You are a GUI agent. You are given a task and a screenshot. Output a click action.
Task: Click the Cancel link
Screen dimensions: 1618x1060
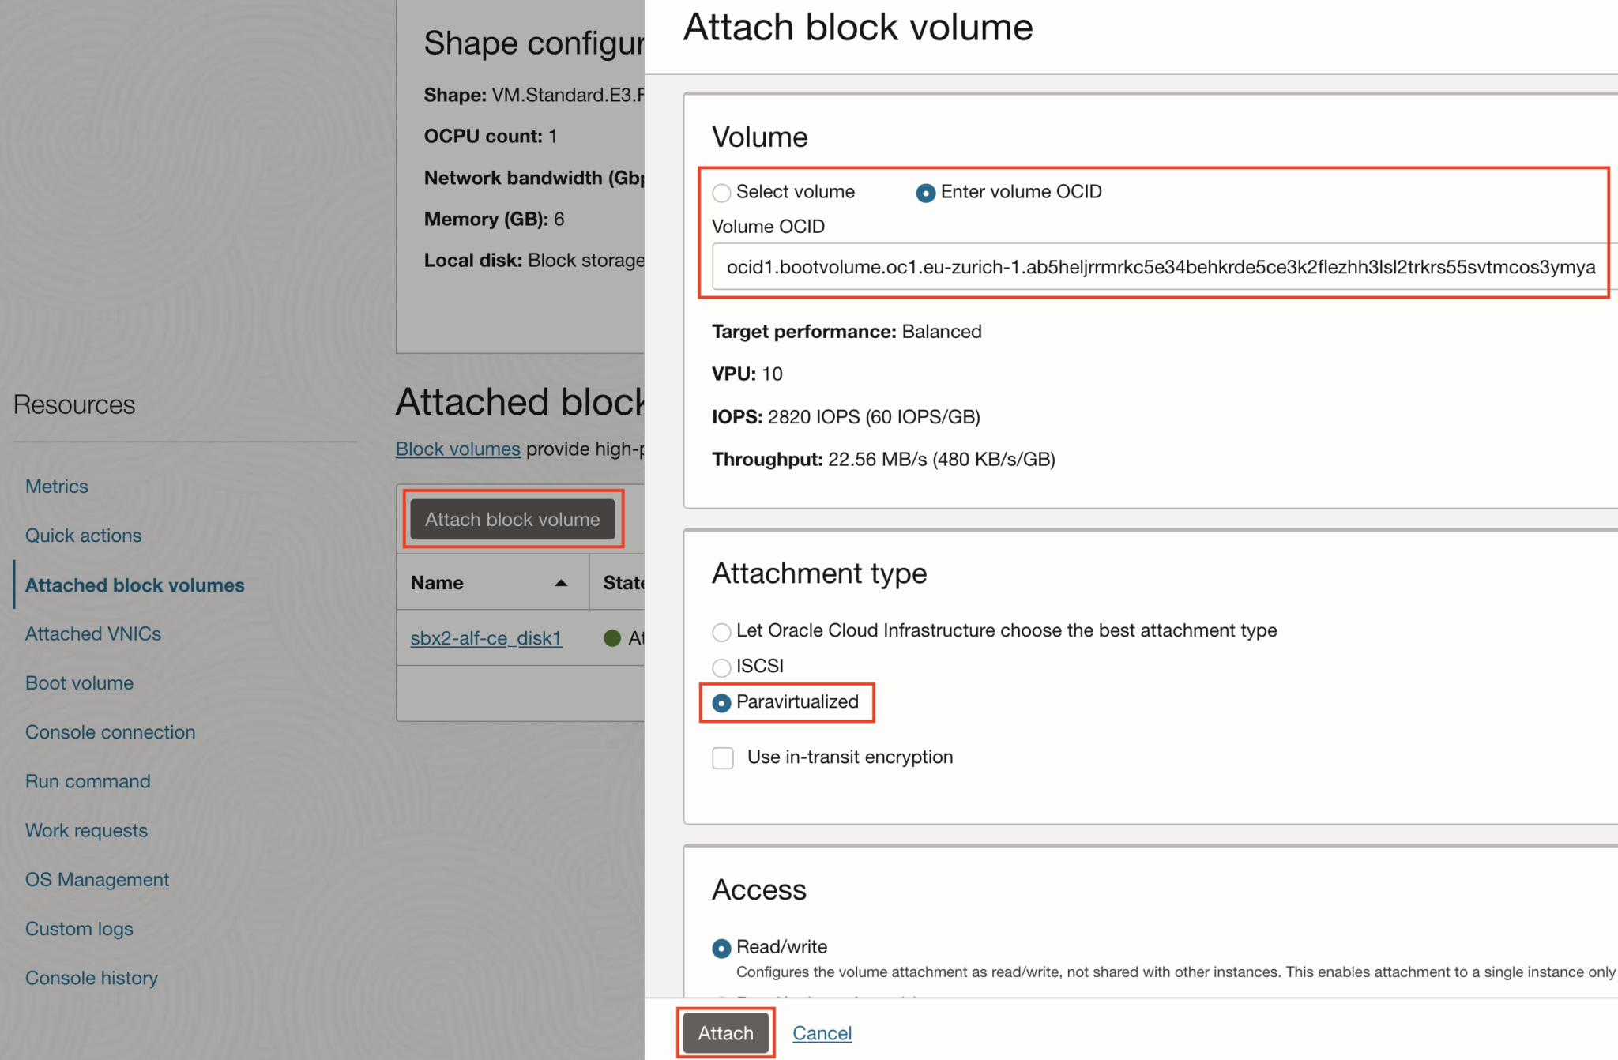click(822, 1033)
